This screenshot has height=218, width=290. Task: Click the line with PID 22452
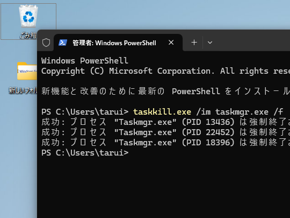165,132
